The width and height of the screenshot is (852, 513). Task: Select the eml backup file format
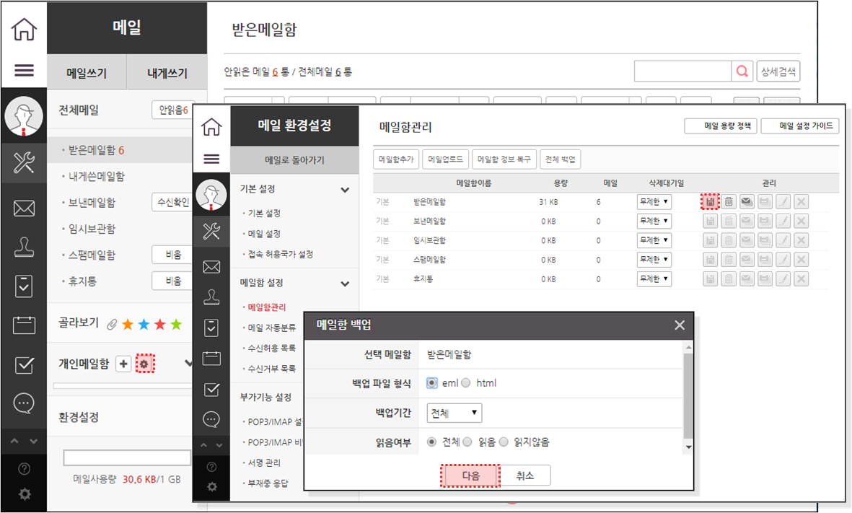point(432,383)
